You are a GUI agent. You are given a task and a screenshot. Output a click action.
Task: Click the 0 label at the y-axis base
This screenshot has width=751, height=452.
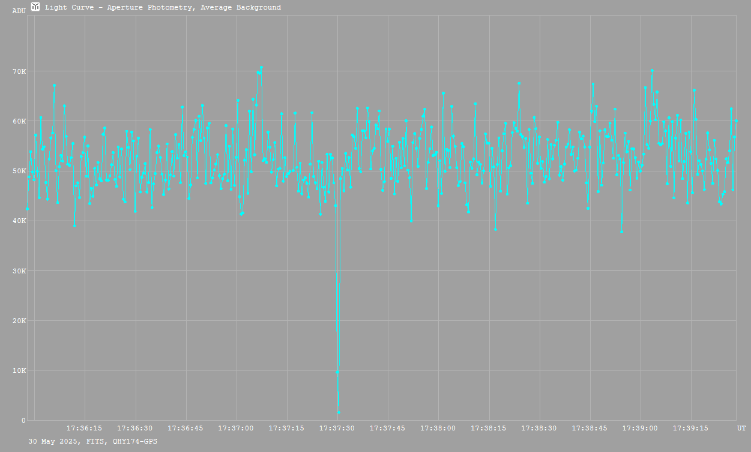click(x=23, y=420)
